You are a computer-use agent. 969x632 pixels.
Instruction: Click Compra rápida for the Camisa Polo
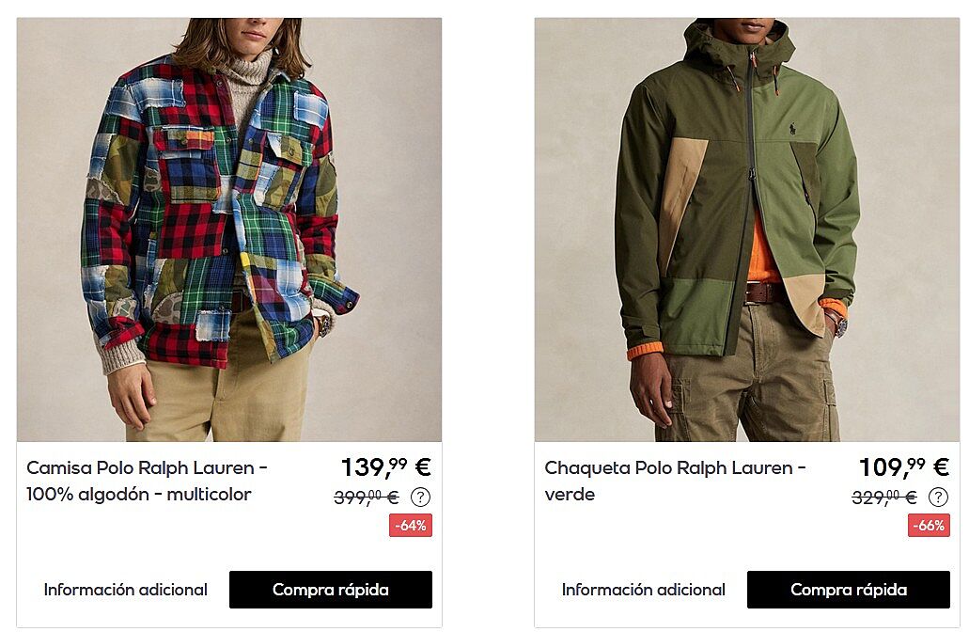pos(331,590)
